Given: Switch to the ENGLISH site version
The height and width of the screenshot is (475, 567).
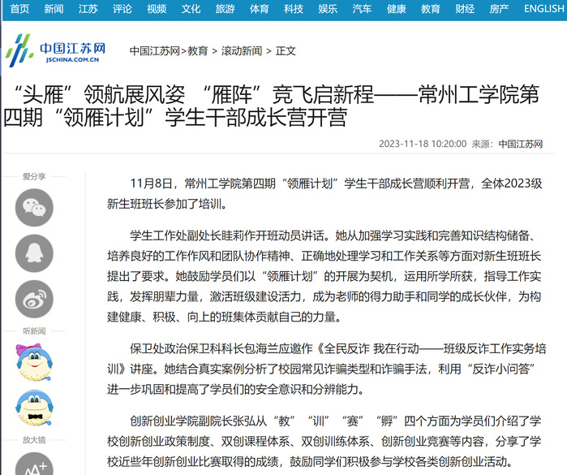Looking at the screenshot, I should (x=543, y=9).
